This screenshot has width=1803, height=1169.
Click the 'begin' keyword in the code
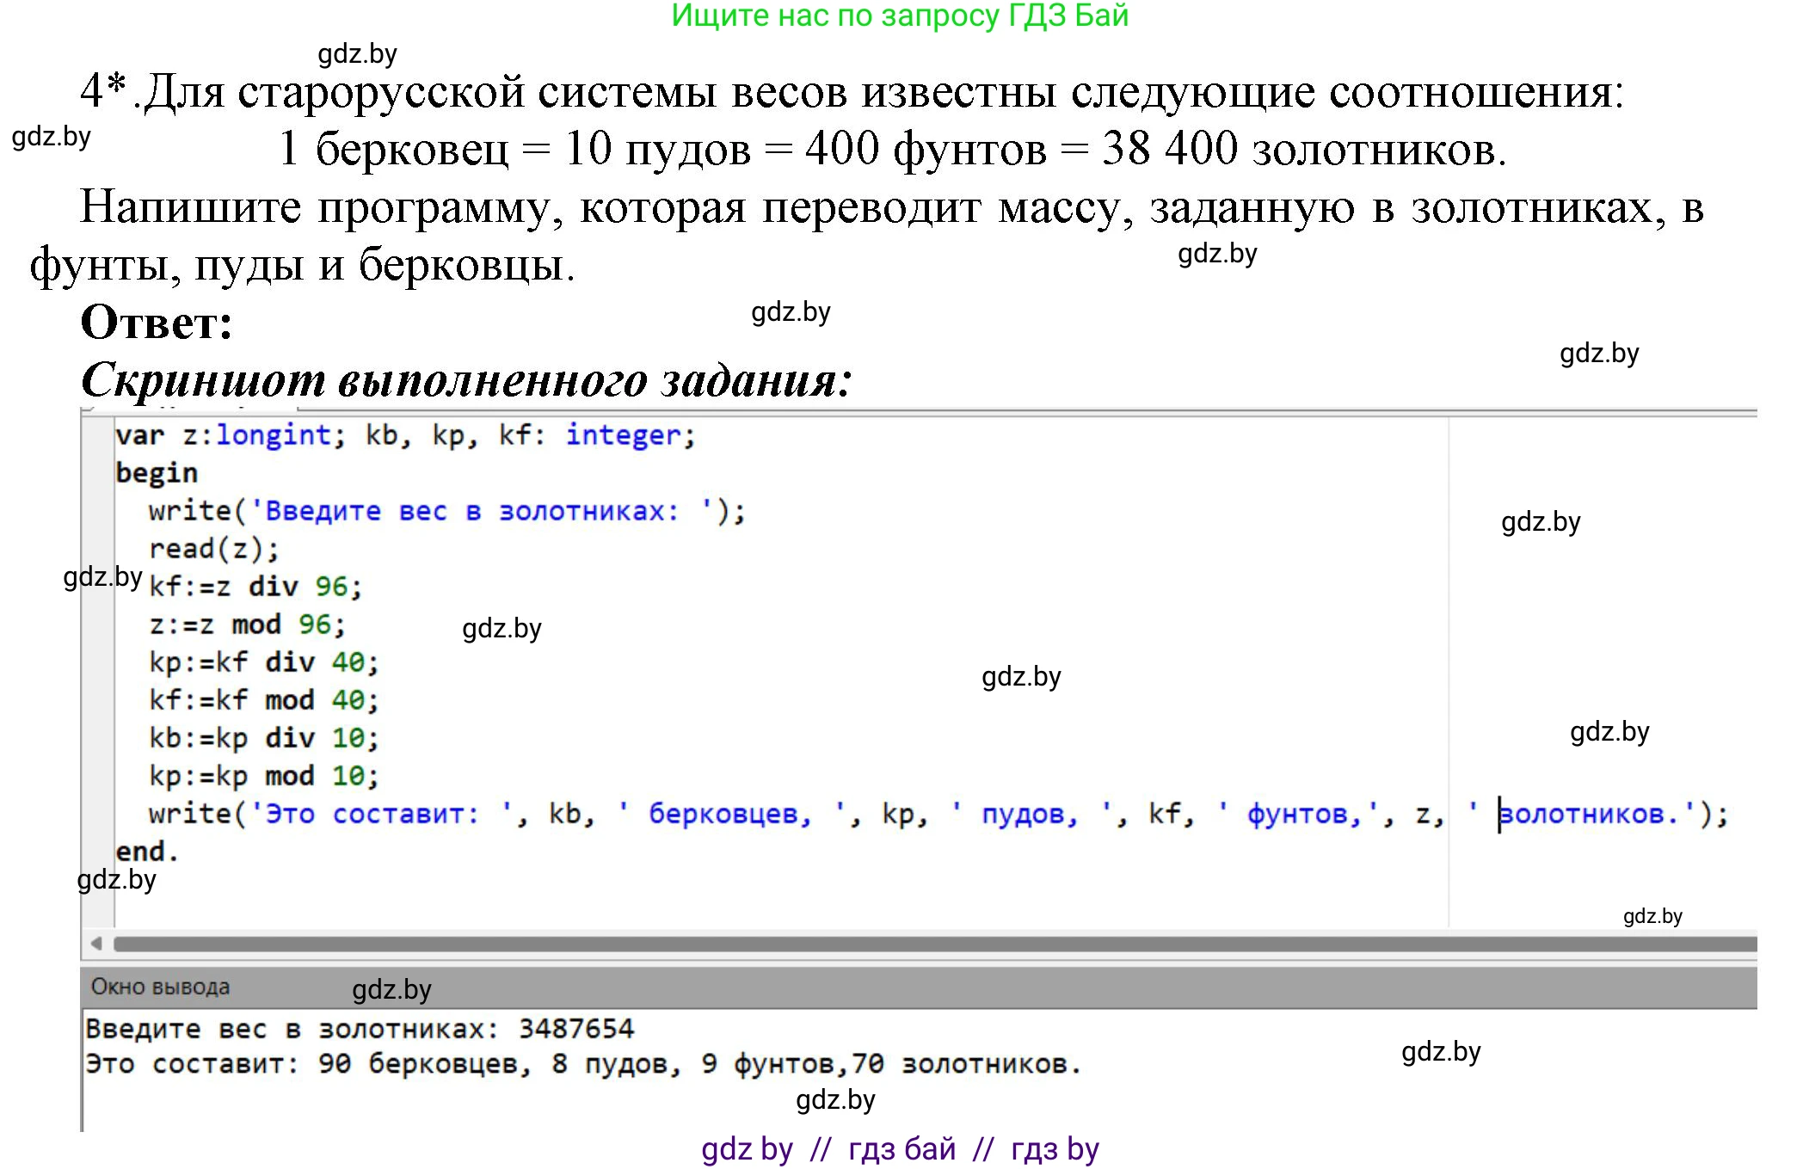(x=159, y=471)
